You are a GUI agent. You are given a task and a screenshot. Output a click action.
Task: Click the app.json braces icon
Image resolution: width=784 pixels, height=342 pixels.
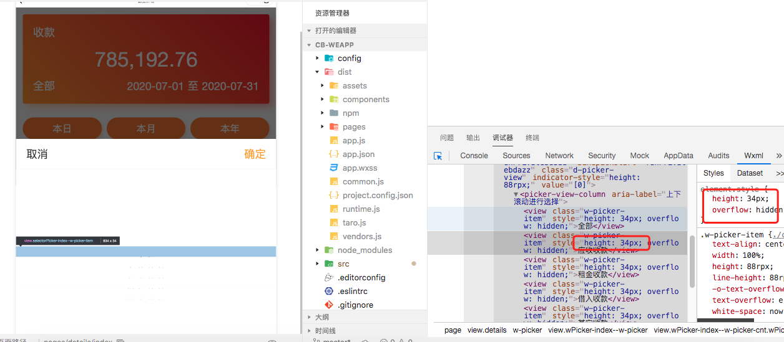334,154
